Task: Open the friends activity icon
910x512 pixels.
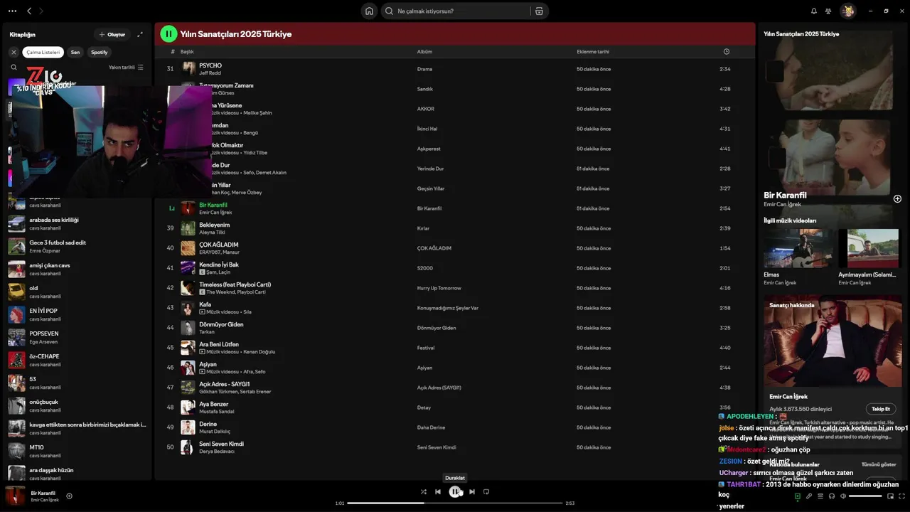Action: click(829, 11)
